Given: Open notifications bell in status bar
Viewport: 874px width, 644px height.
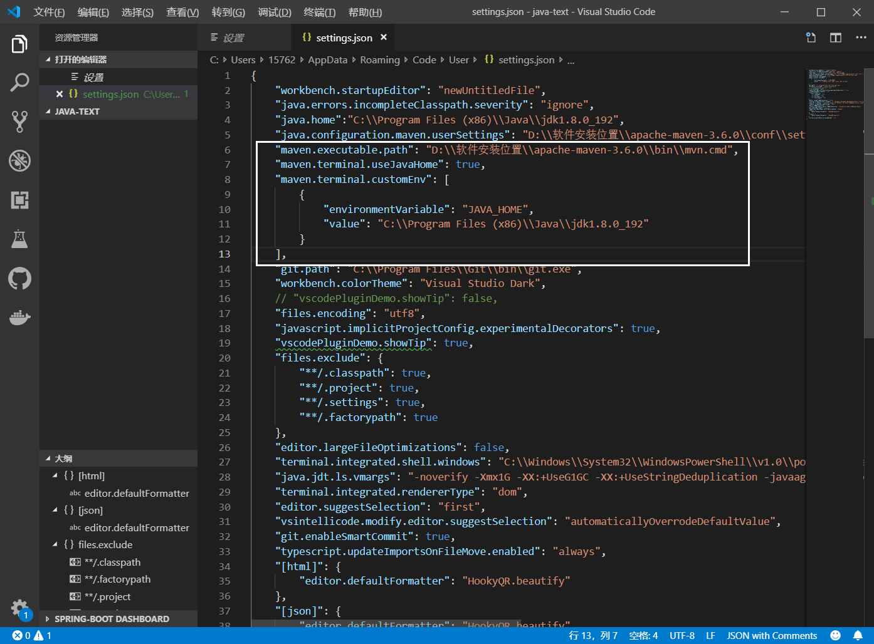Looking at the screenshot, I should [x=858, y=635].
